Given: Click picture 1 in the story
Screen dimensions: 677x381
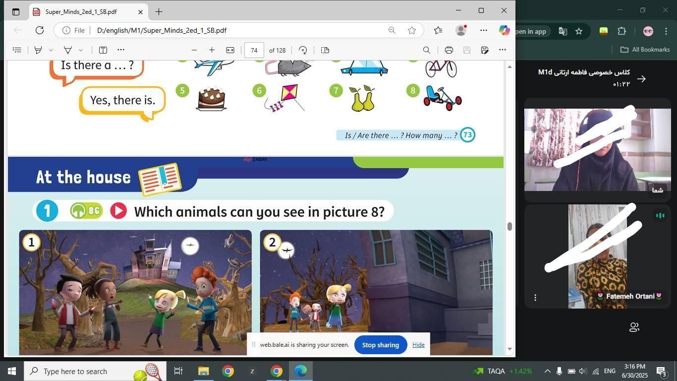Looking at the screenshot, I should pos(135,293).
